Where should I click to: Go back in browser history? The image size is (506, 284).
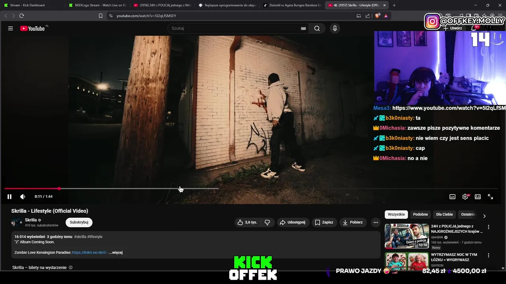click(6, 16)
